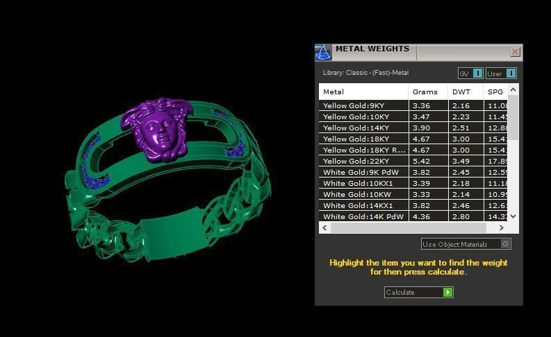Click the 5.42 grams value
Image resolution: width=551 pixels, height=337 pixels.
[x=421, y=162]
